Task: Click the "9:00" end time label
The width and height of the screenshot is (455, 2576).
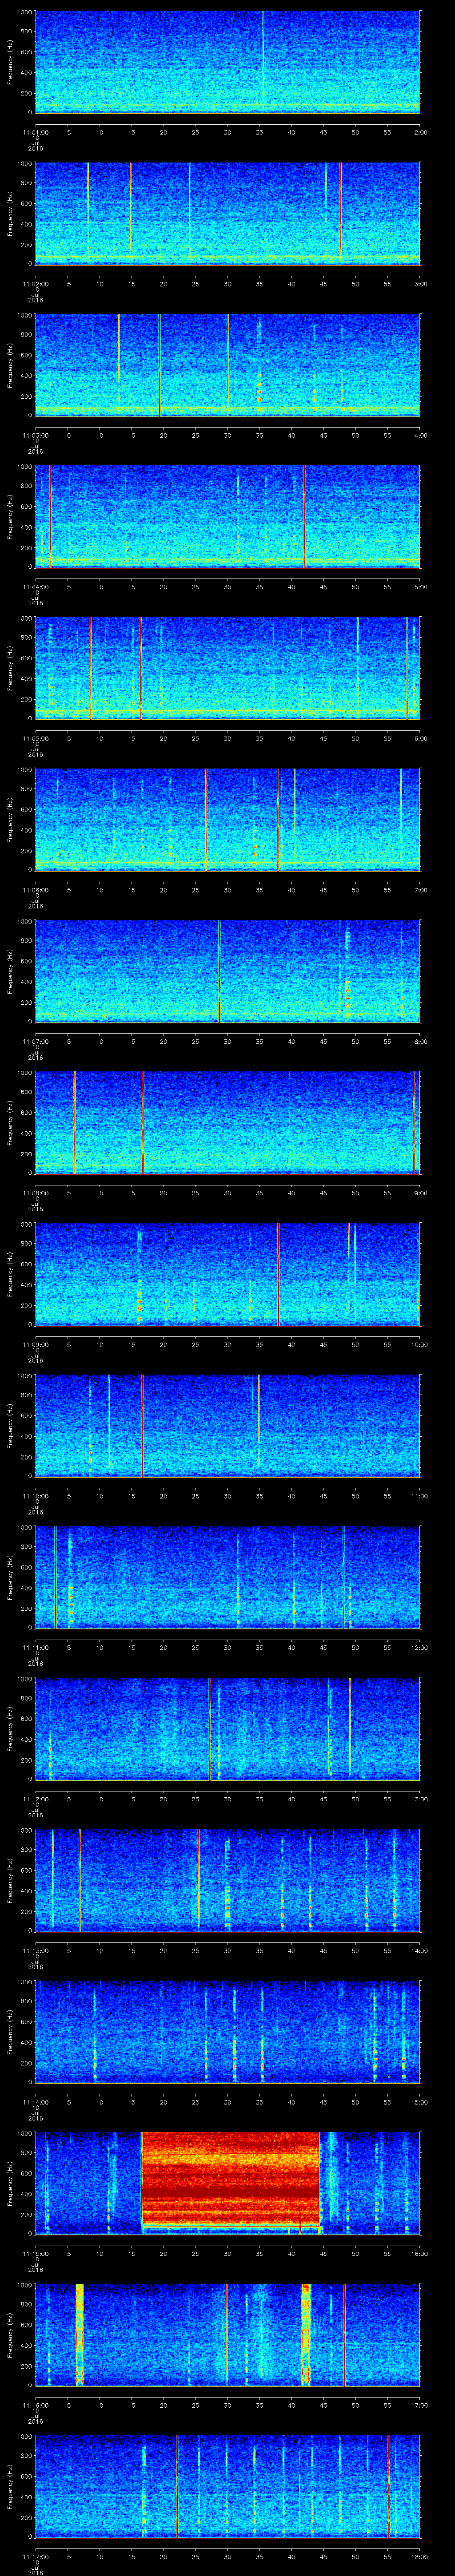Action: coord(421,1192)
